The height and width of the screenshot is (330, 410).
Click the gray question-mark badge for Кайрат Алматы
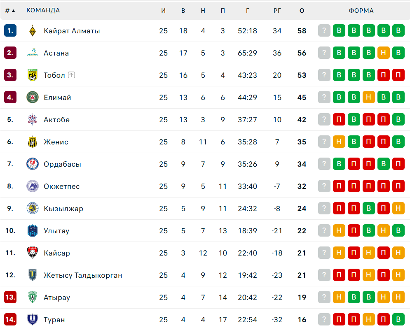(324, 31)
